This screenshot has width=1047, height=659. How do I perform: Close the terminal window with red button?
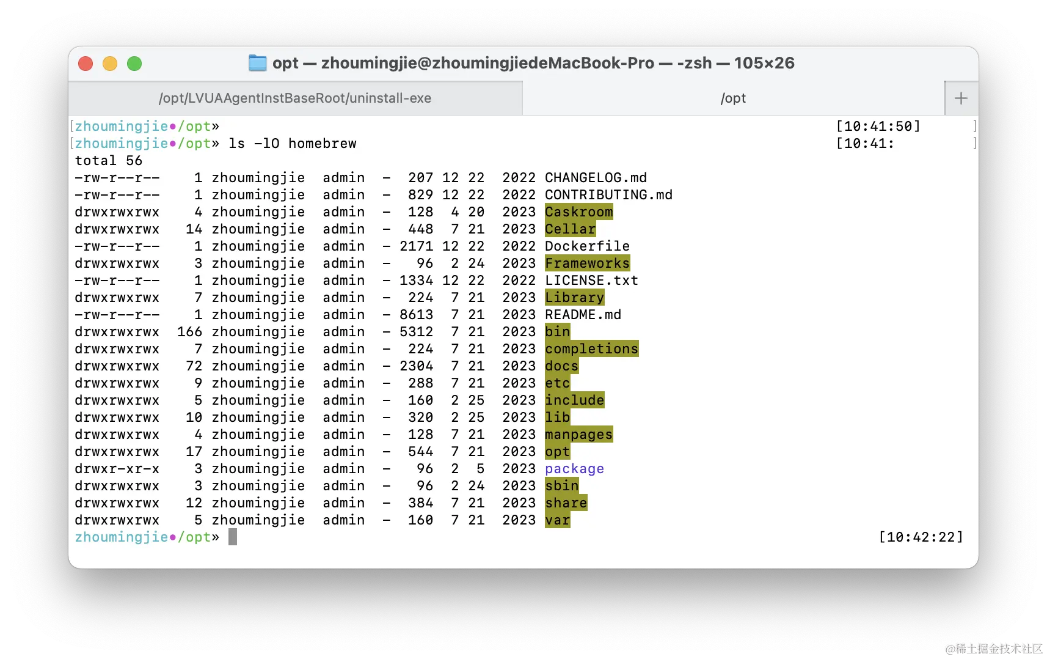click(86, 64)
